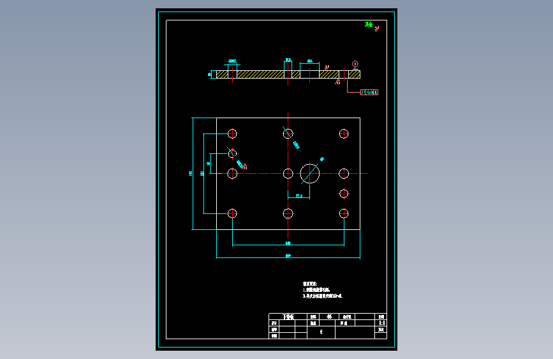
Task: Click the technical requirements heading above the title block
Action: [310, 284]
